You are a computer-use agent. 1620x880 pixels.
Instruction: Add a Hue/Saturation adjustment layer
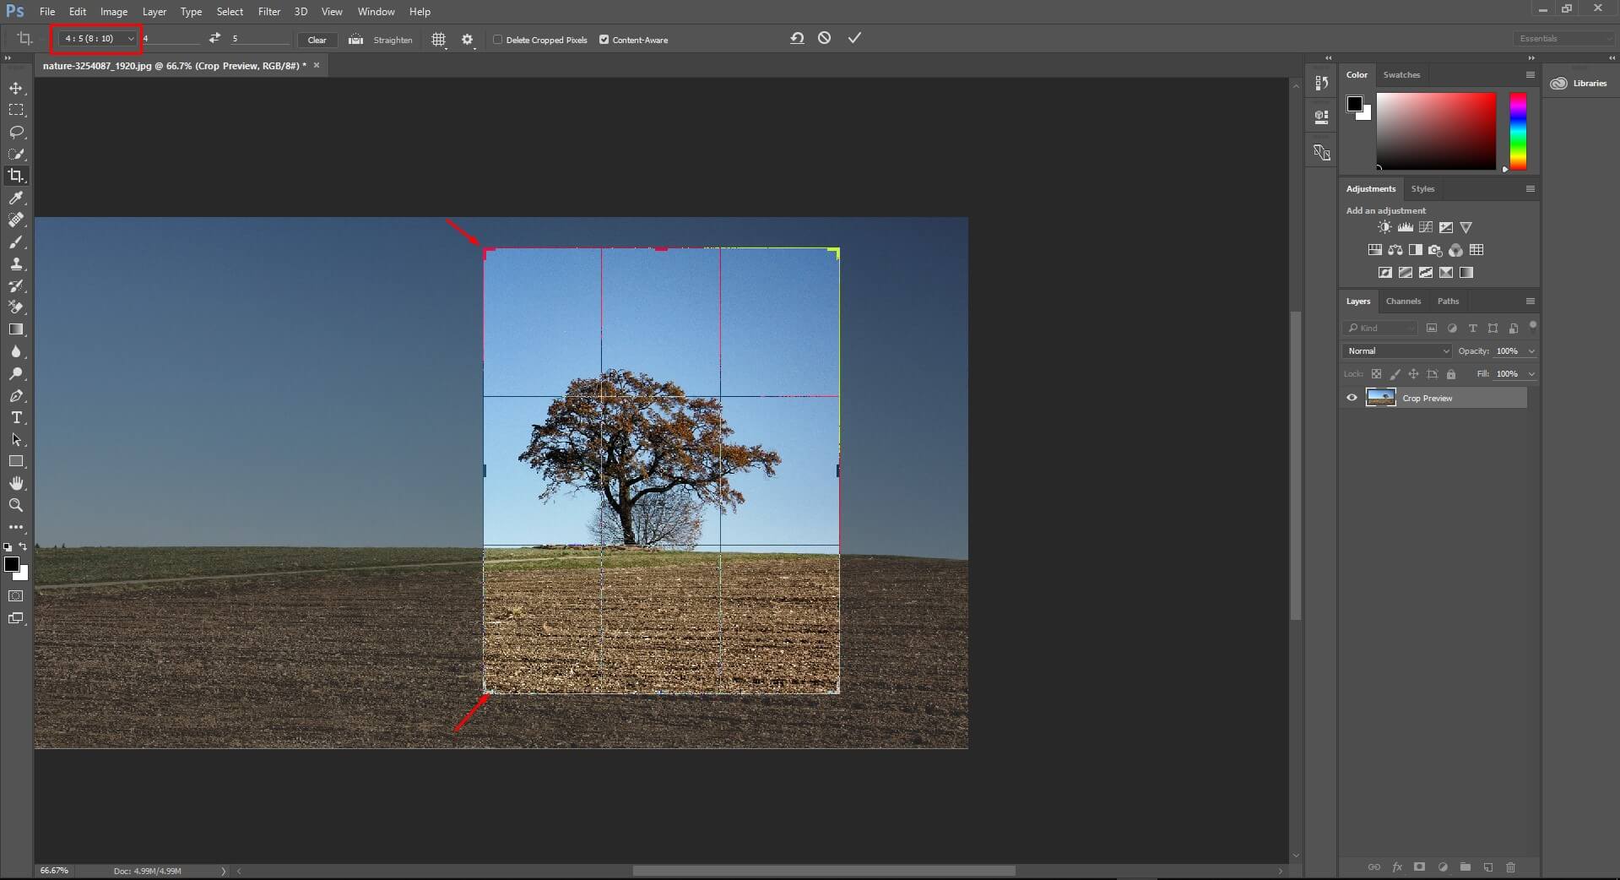pos(1374,250)
